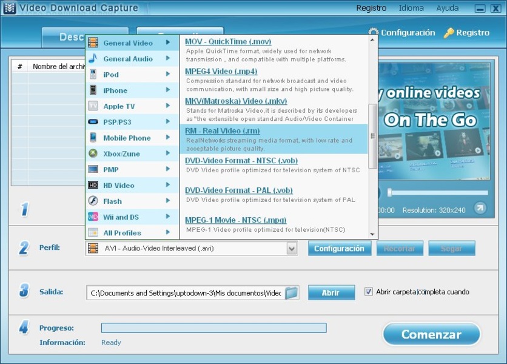Click the Wii and DS icon
This screenshot has height=364, width=507.
[93, 217]
